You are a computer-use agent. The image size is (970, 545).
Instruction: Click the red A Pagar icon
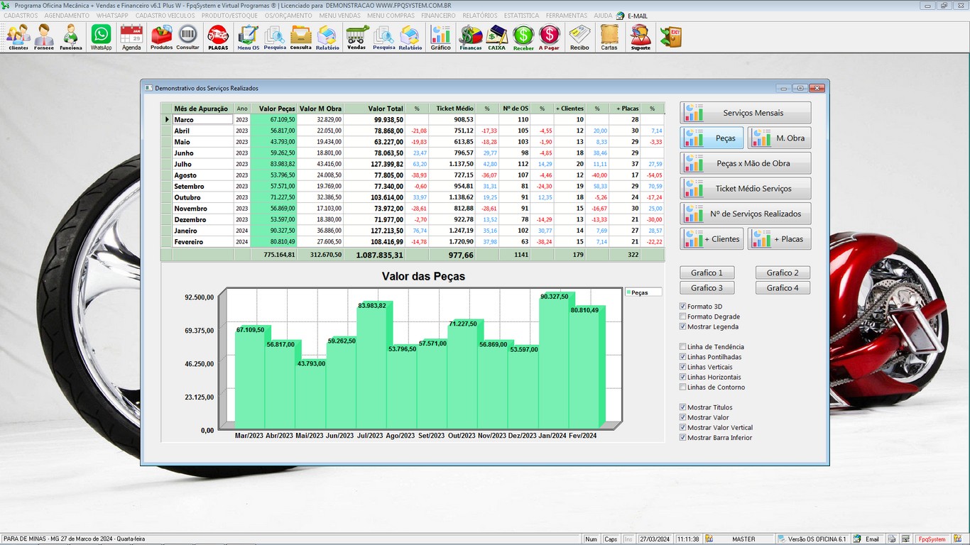click(x=549, y=37)
